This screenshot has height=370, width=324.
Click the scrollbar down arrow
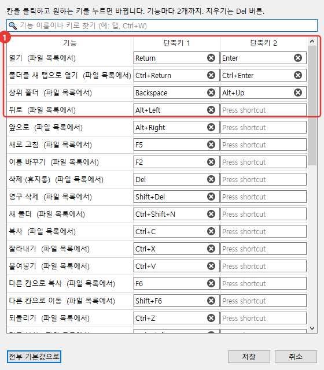pyautogui.click(x=312, y=328)
